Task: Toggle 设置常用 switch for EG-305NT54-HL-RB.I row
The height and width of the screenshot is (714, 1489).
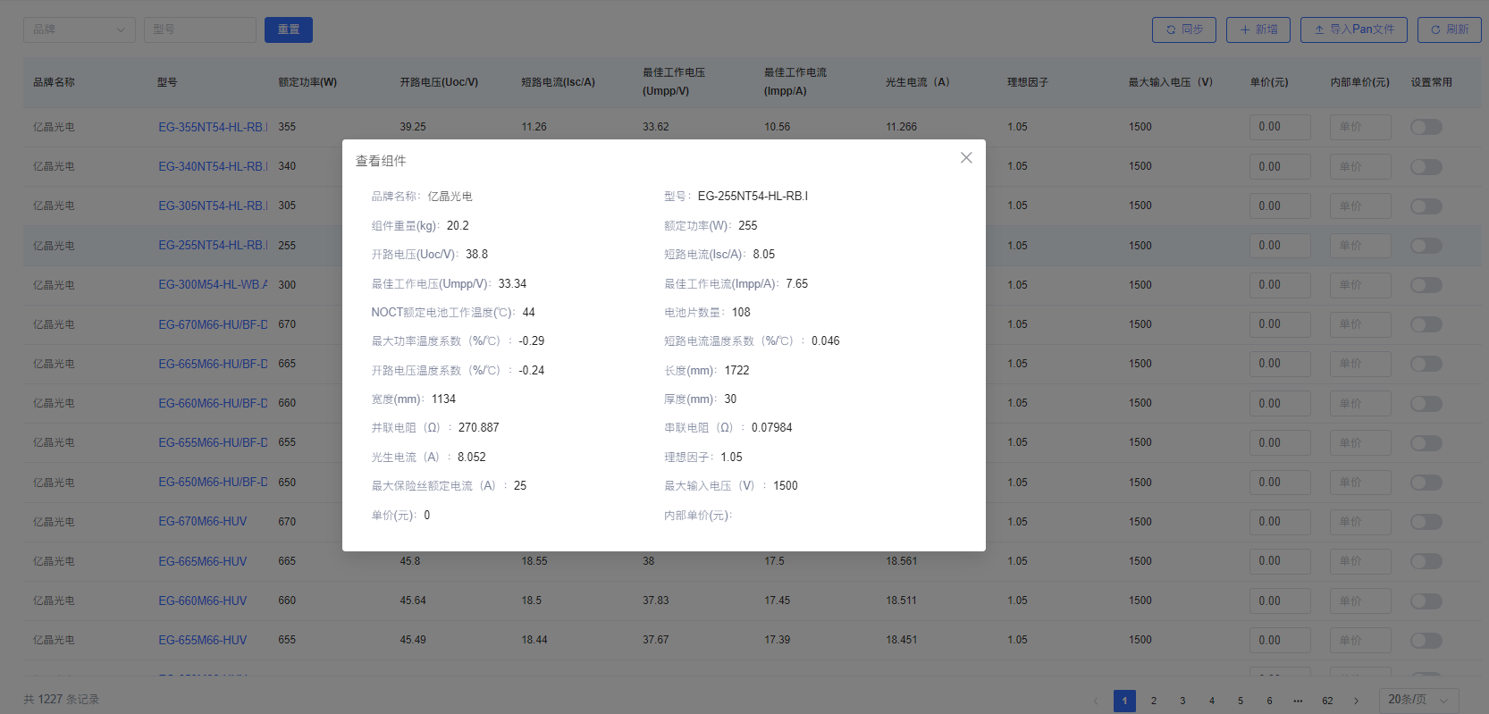Action: 1426,206
